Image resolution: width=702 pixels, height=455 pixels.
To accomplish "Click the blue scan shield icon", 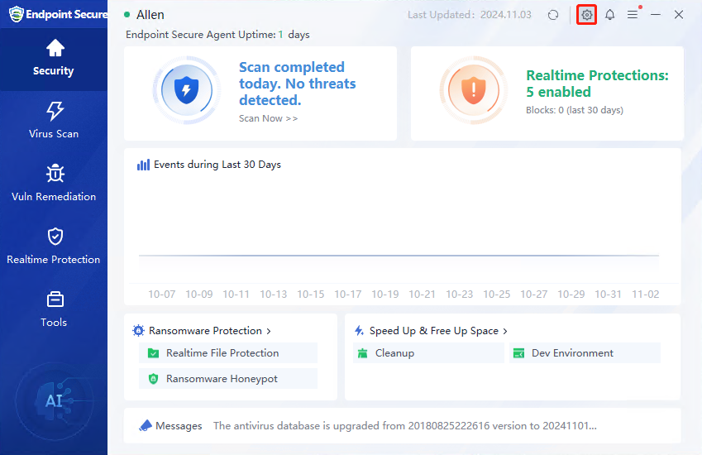I will [x=186, y=90].
